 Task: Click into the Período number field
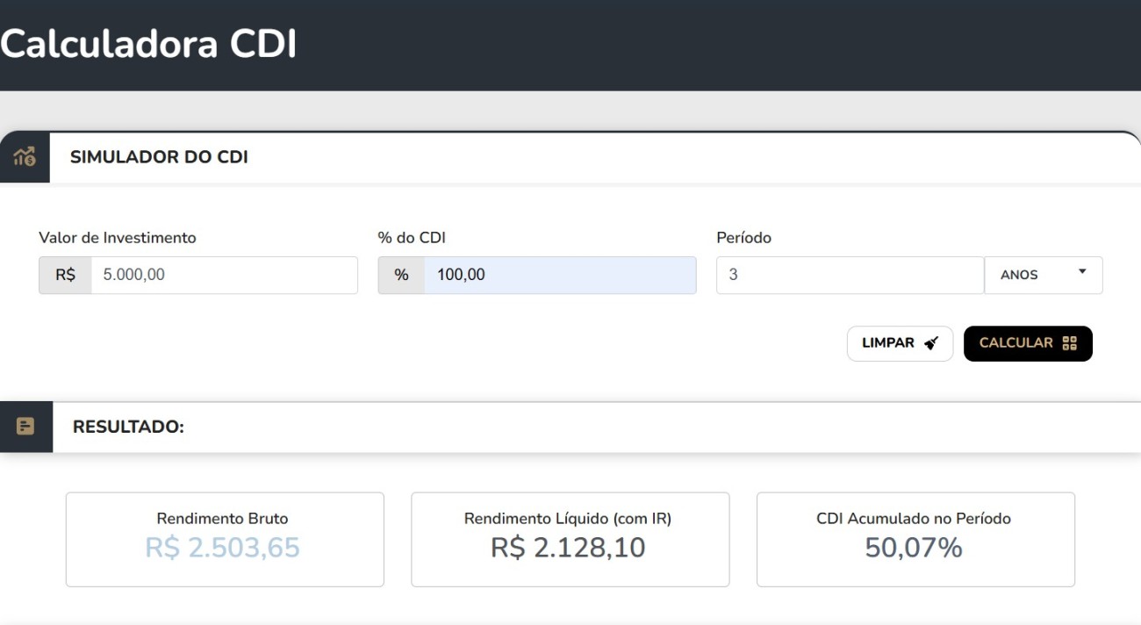[850, 275]
